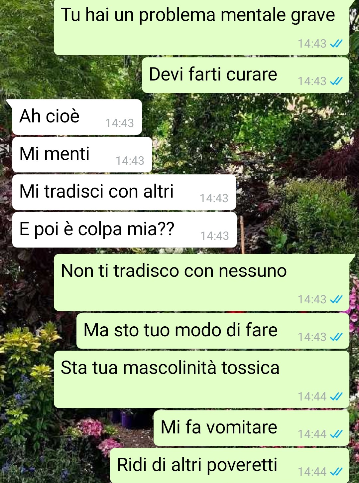Click the 14:43 timestamp on 'Mi menti'

coord(130,161)
